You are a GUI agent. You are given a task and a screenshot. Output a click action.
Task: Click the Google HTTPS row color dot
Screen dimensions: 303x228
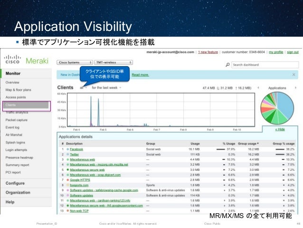[67, 180]
